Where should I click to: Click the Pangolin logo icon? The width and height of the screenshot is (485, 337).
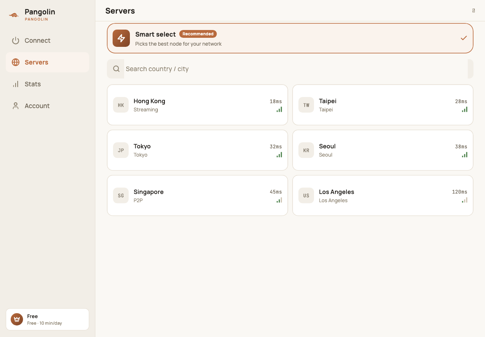pyautogui.click(x=14, y=15)
